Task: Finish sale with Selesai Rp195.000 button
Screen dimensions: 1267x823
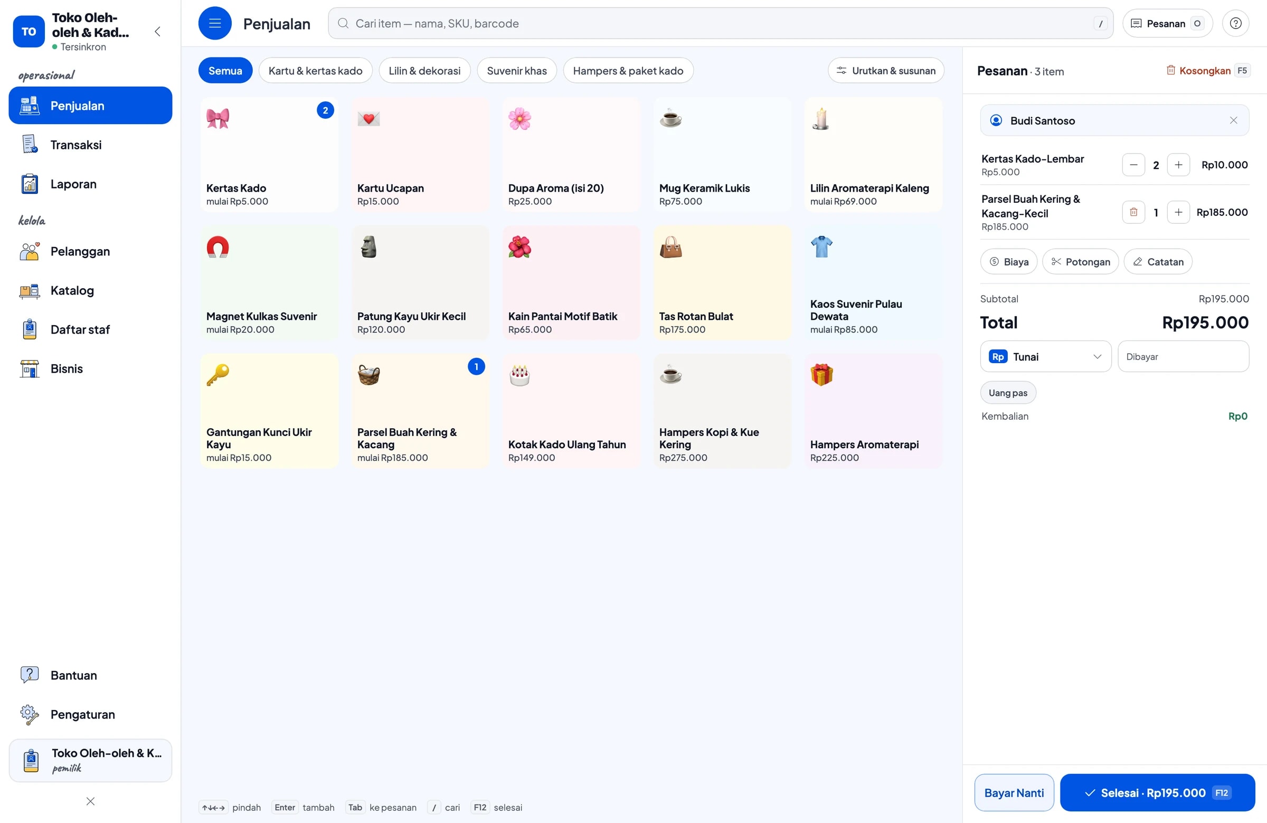Action: click(x=1157, y=793)
